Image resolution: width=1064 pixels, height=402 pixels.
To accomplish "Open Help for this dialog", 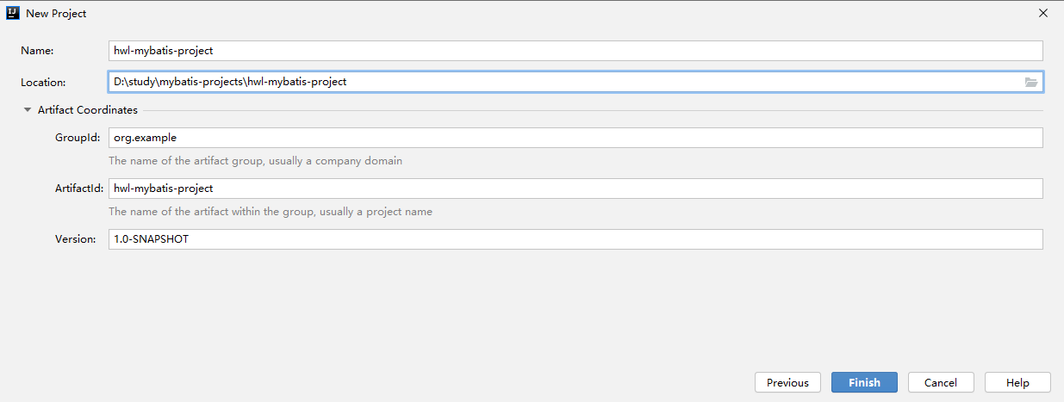I will click(x=1017, y=382).
